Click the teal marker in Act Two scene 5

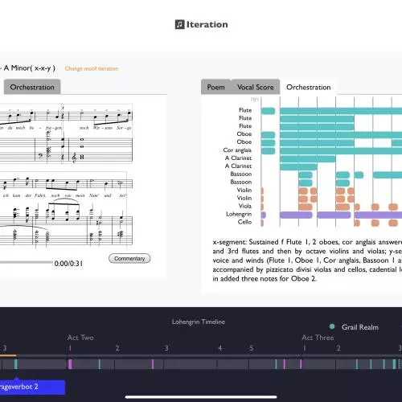click(276, 364)
